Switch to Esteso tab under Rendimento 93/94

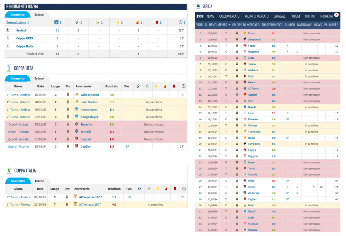39,15
